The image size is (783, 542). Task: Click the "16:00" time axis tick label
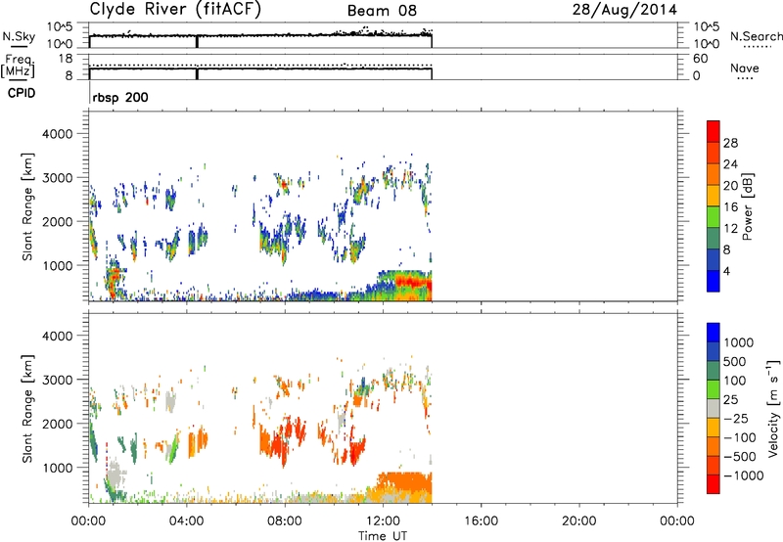point(481,521)
